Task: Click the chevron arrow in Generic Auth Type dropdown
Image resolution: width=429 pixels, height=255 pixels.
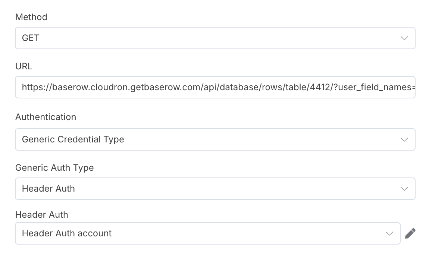Action: point(404,189)
